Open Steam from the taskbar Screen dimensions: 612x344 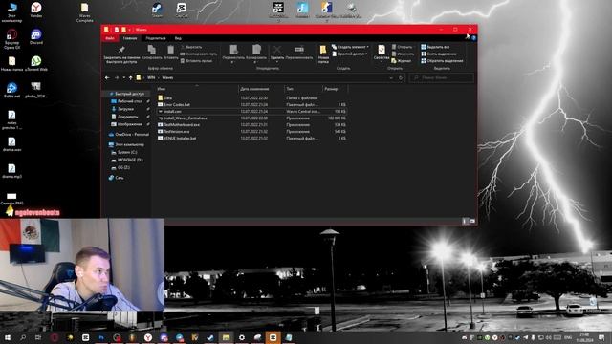(x=210, y=337)
